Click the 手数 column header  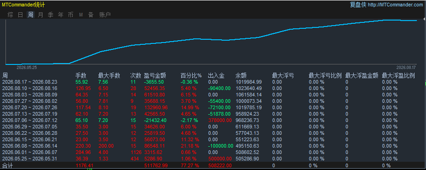point(81,76)
